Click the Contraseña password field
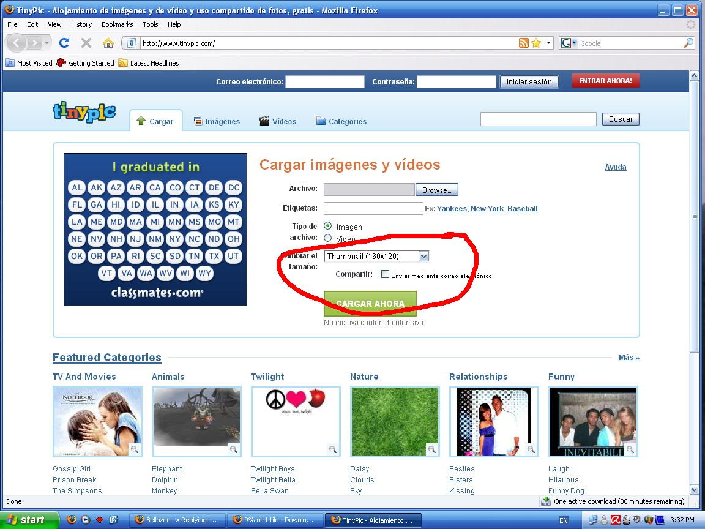This screenshot has width=705, height=529. coord(457,81)
